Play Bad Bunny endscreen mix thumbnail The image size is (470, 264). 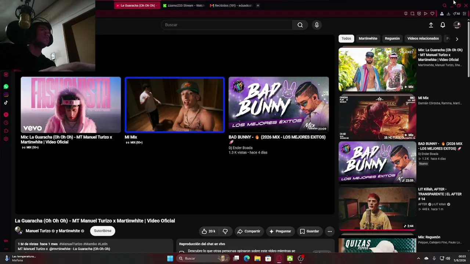(279, 105)
